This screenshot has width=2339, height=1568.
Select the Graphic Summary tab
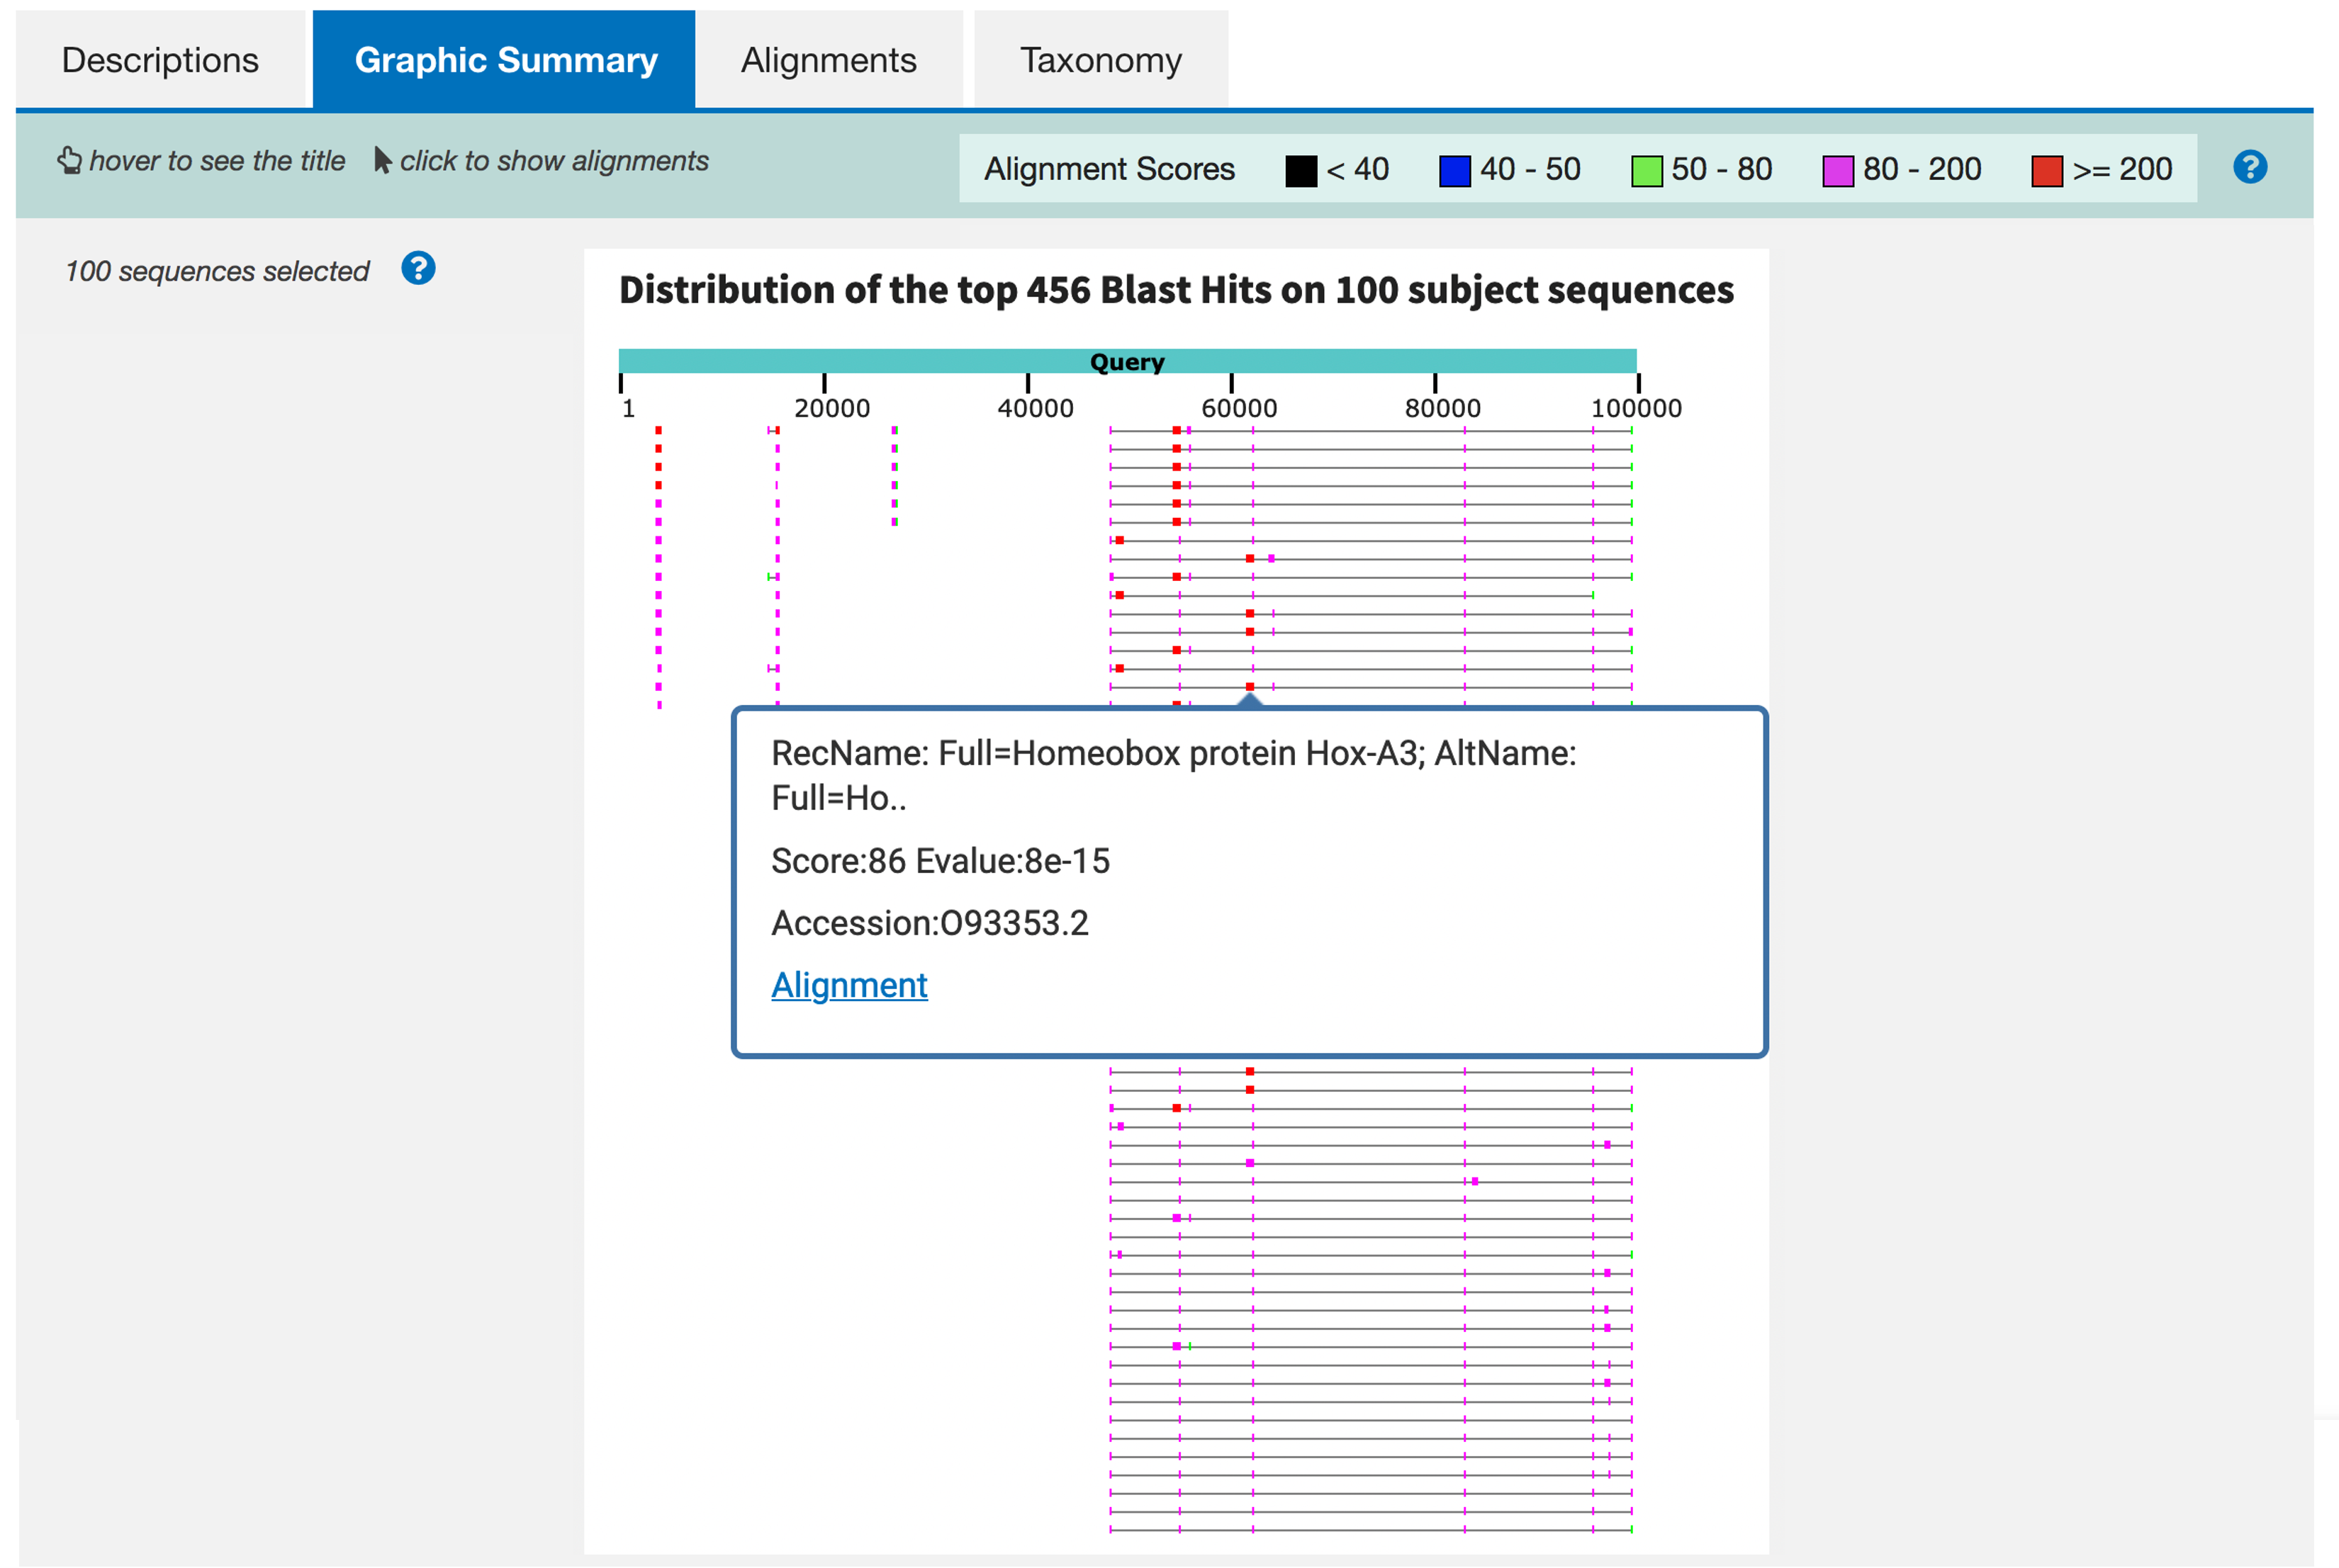click(504, 60)
